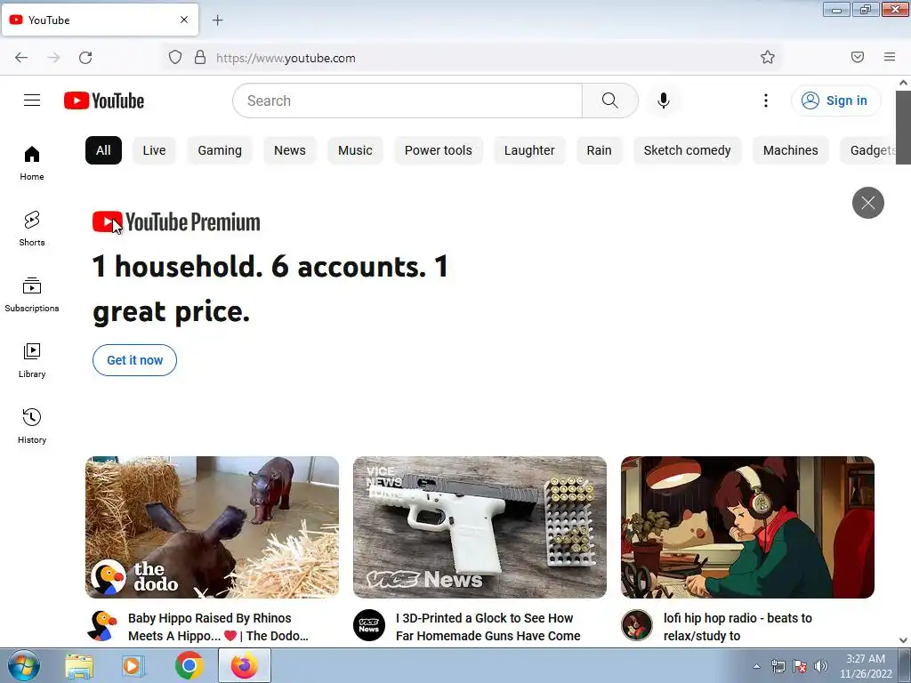Open the Firefox application menu

click(890, 57)
